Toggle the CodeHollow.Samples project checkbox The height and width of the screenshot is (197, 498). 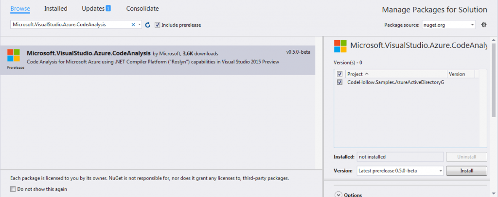tap(340, 82)
